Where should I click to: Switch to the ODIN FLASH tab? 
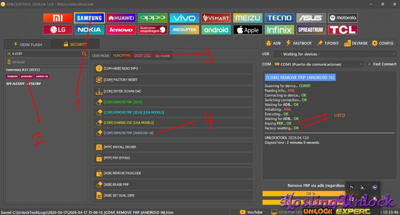click(28, 44)
